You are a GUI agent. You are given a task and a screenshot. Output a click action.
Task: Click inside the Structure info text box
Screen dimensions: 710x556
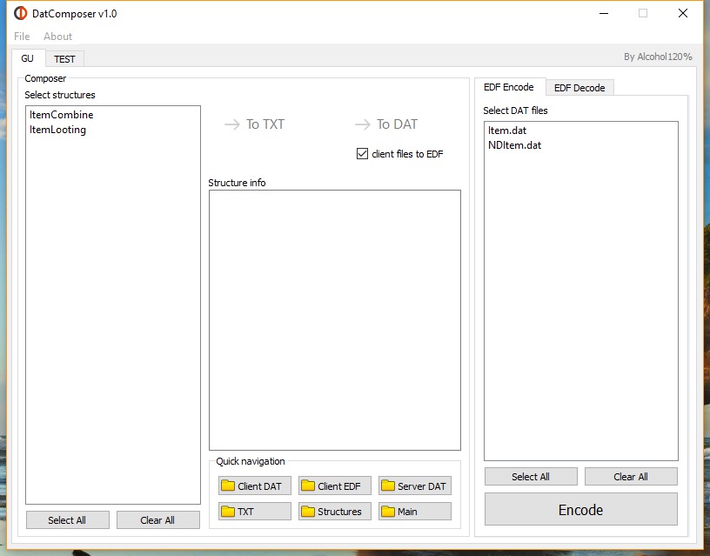point(335,320)
